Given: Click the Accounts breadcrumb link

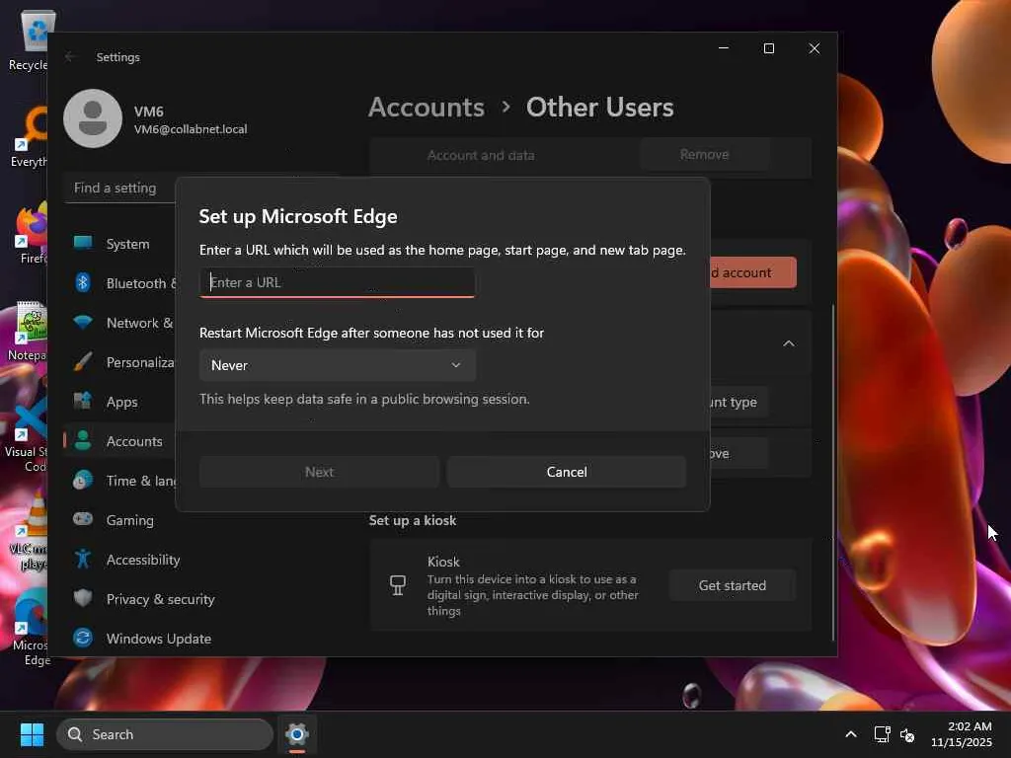Looking at the screenshot, I should click(x=427, y=108).
